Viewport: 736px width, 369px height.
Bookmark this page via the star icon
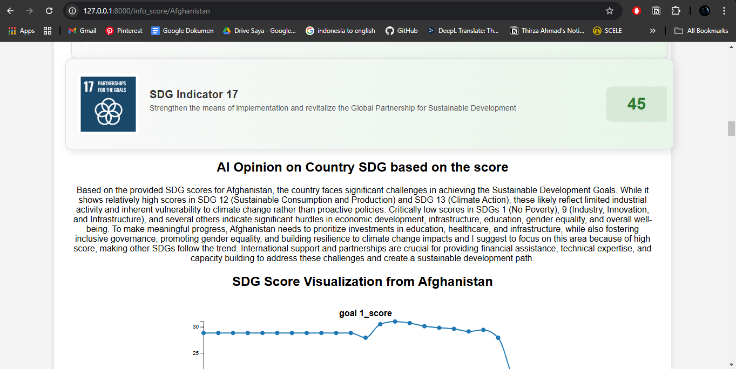[x=610, y=10]
